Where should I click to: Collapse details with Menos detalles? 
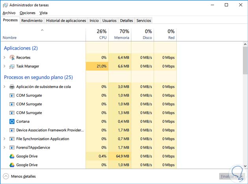coord(19,177)
